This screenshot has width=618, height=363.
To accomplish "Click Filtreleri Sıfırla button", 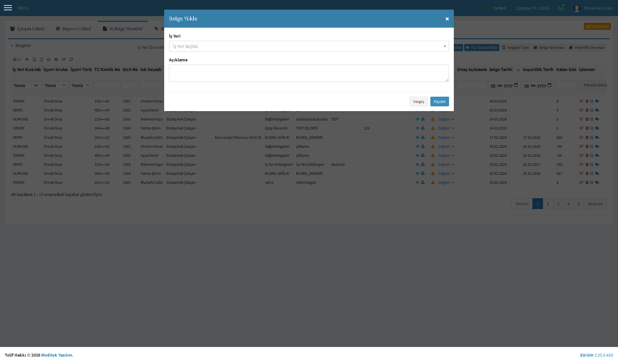I will coord(593,85).
